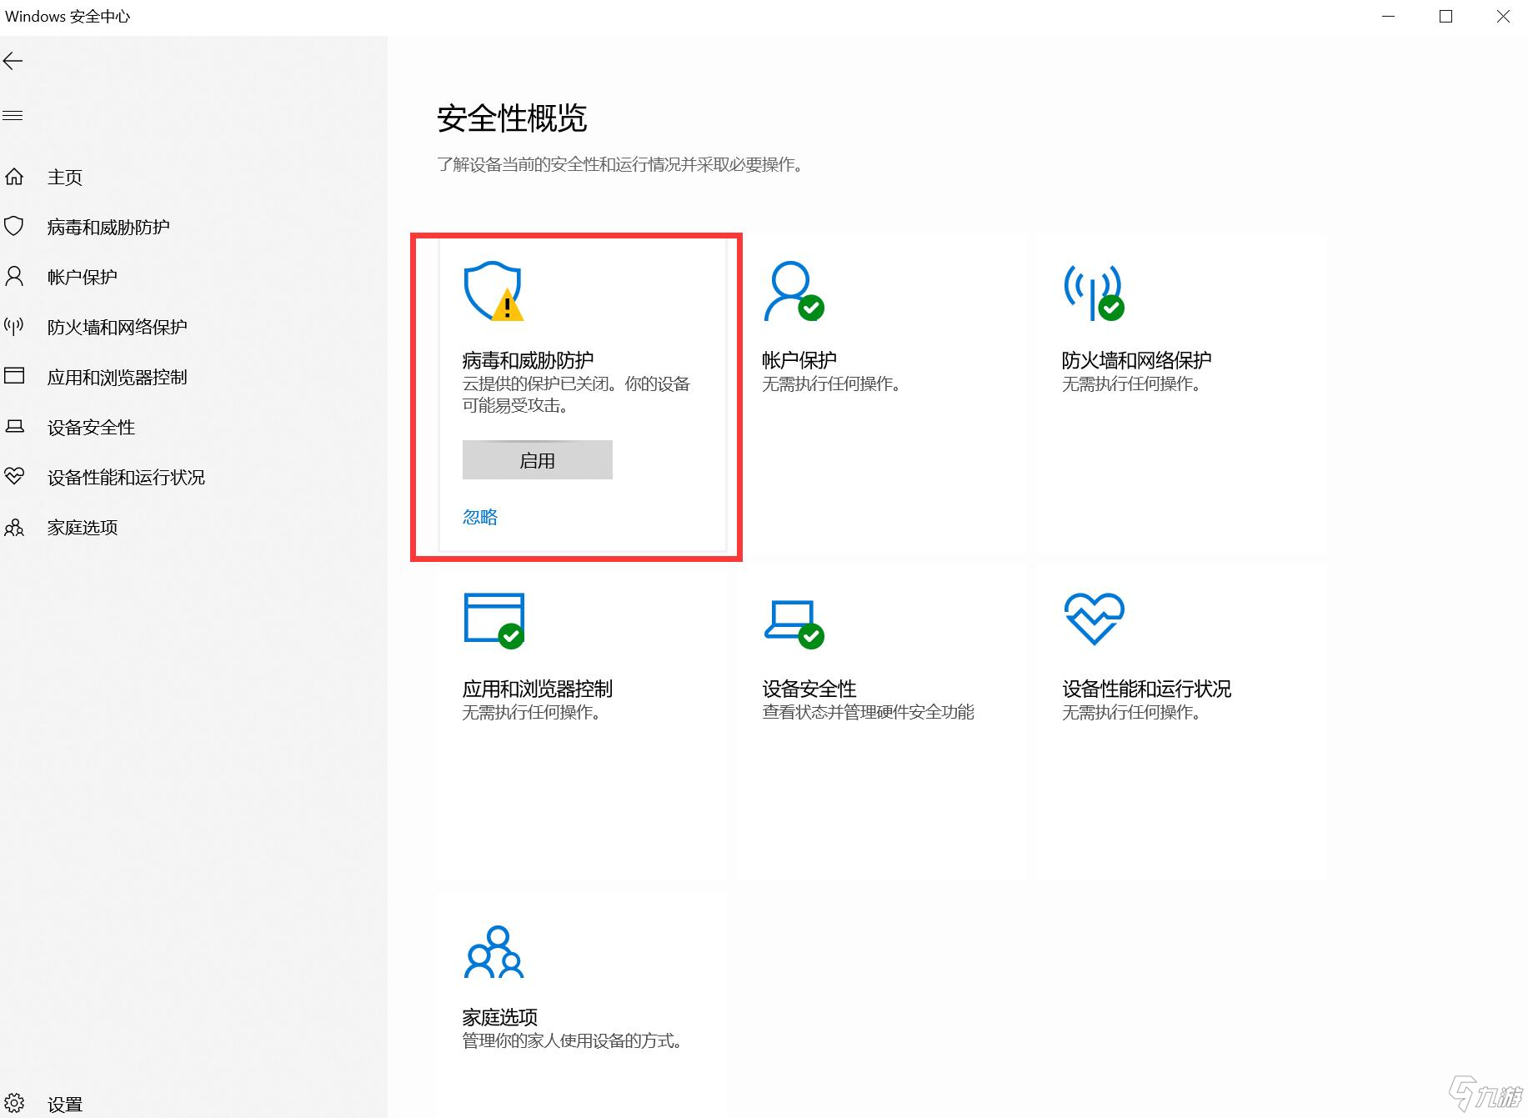Open the 设备安全性 card title
The height and width of the screenshot is (1118, 1528).
809,689
